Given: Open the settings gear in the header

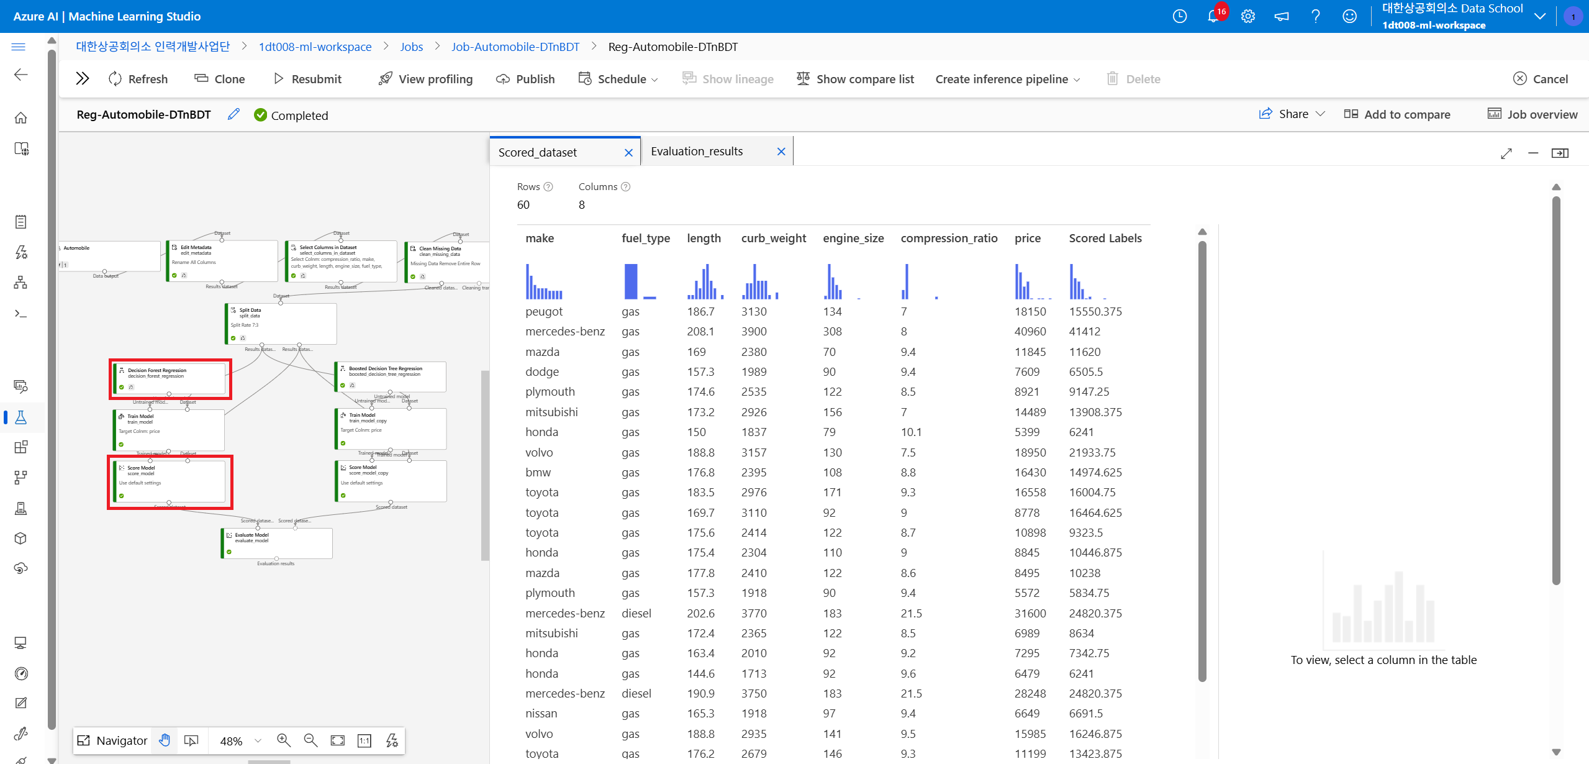Looking at the screenshot, I should [1247, 16].
